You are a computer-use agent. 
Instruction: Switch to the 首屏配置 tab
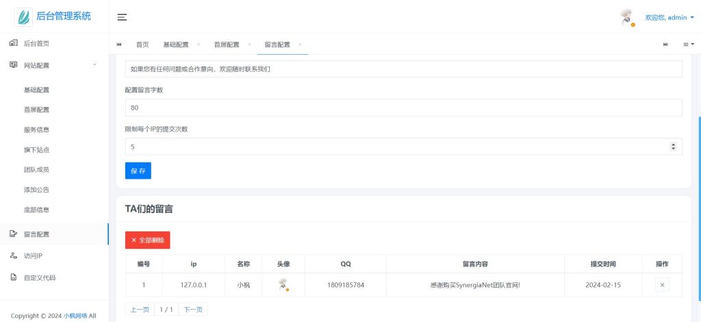click(226, 45)
